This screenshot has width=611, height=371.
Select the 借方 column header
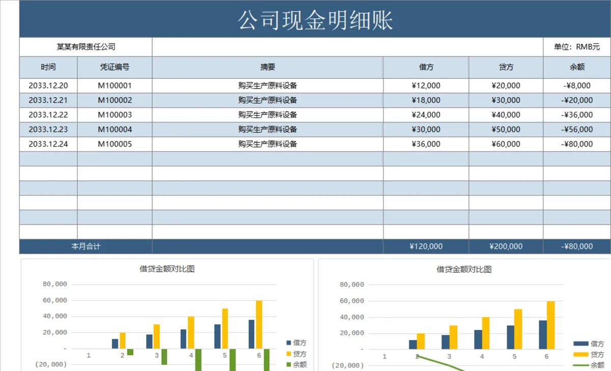point(426,67)
